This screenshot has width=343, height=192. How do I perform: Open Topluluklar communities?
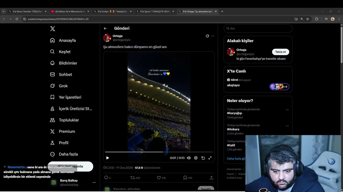click(x=64, y=120)
